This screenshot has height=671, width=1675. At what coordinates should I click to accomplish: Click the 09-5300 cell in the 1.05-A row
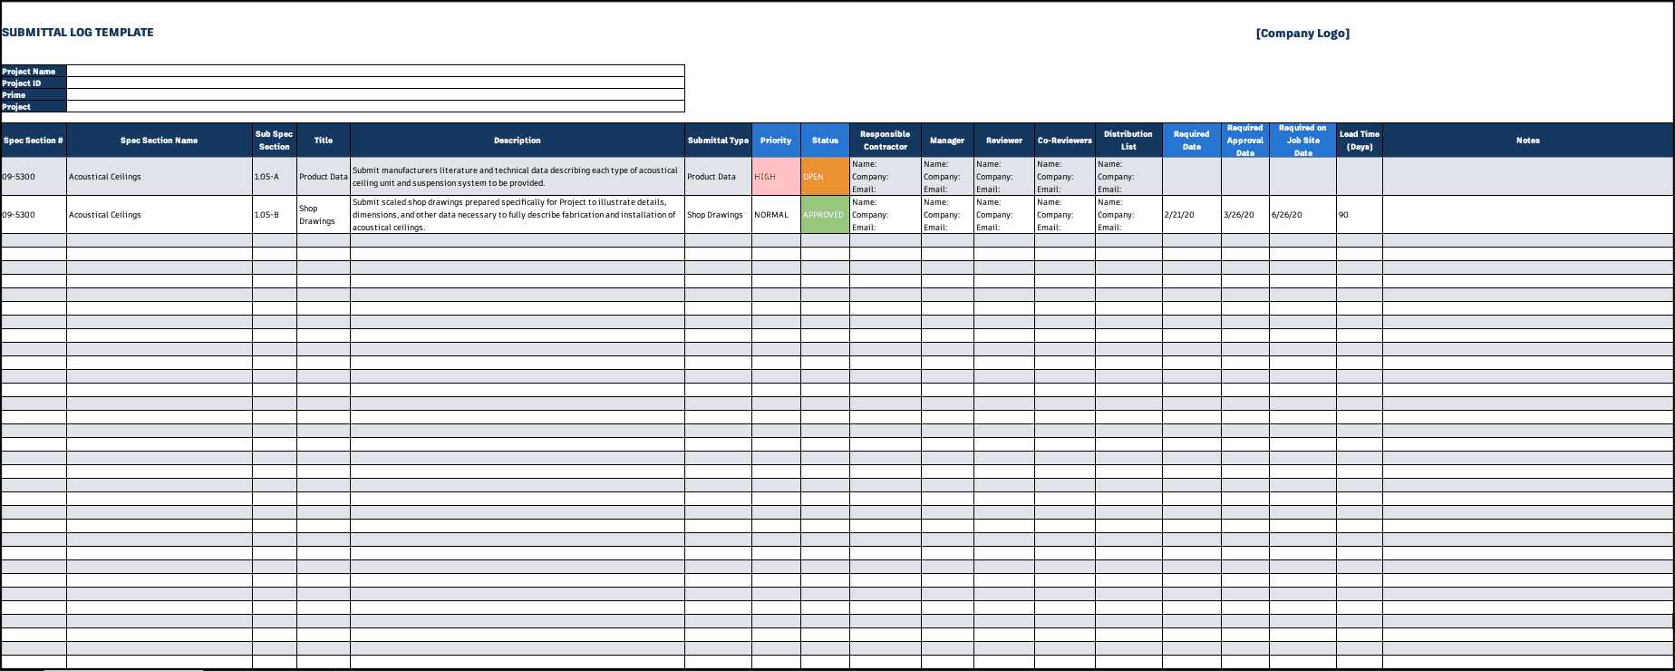(34, 177)
